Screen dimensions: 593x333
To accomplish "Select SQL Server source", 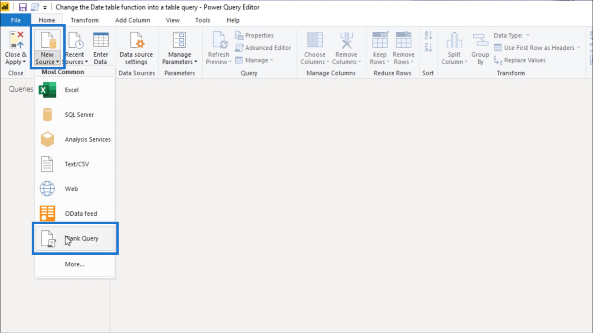I will coord(75,115).
